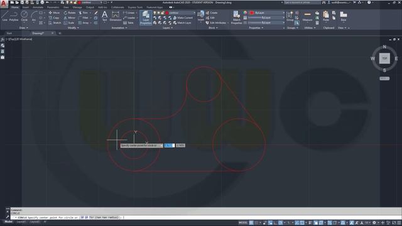Use the Copy command
The width and height of the screenshot is (402, 226).
click(54, 18)
